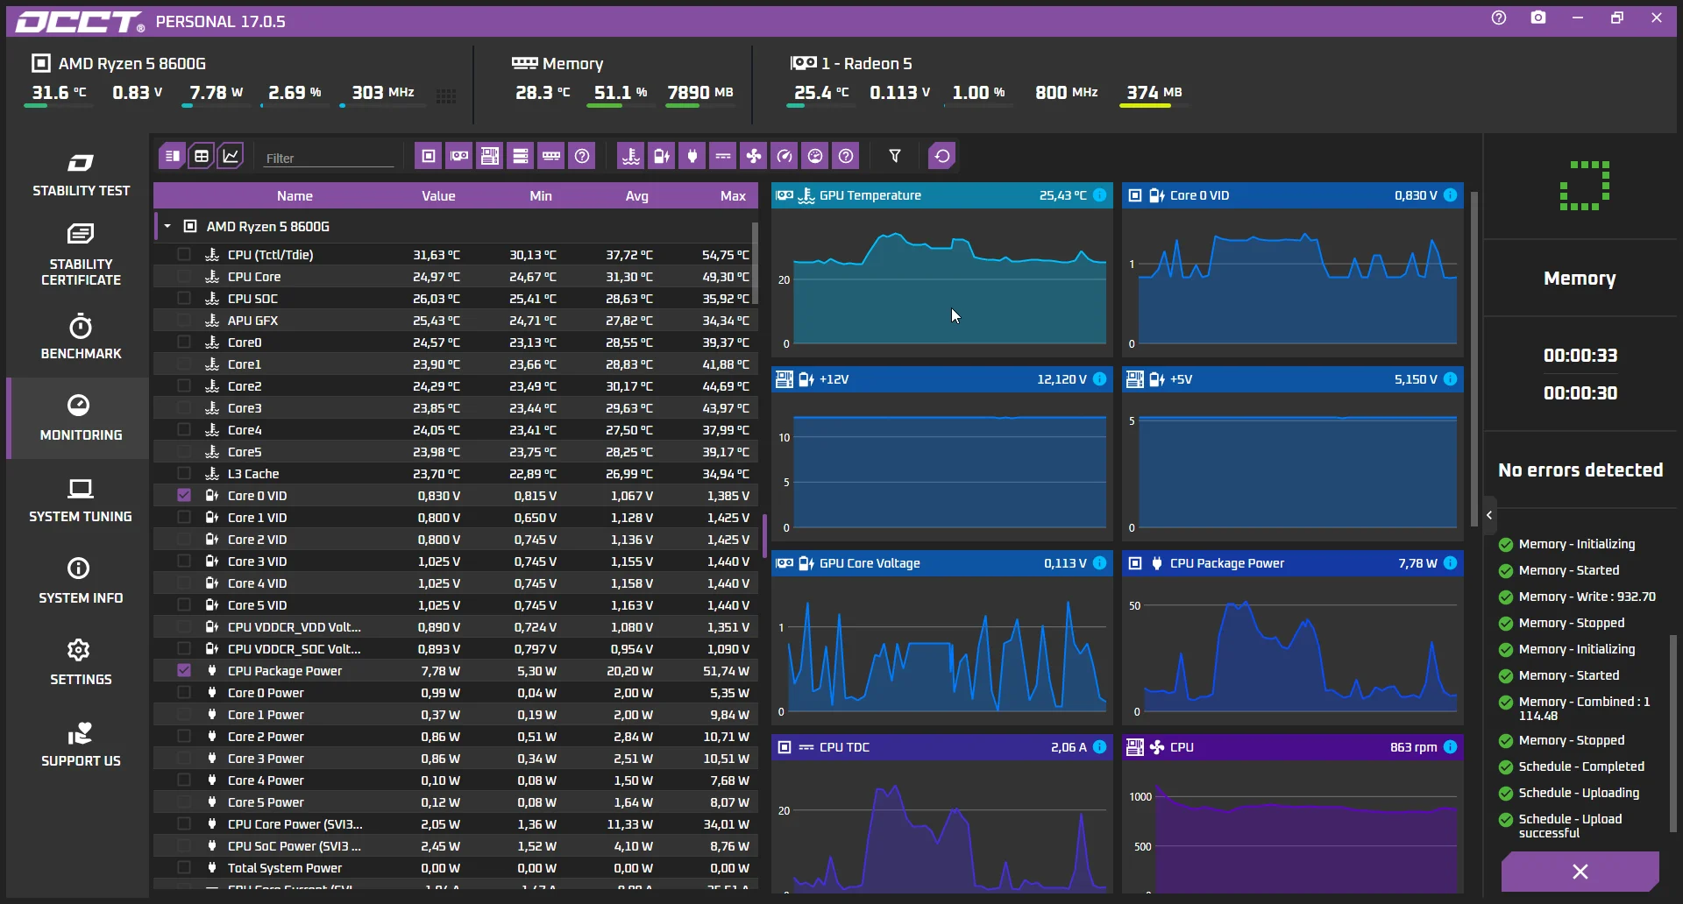Toggle the speedometer sensor type filter
The width and height of the screenshot is (1683, 904).
[785, 156]
